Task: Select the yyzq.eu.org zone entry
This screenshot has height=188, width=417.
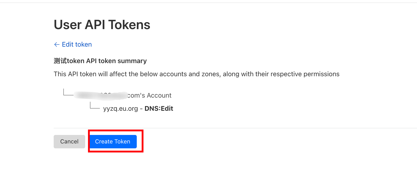Action: click(x=121, y=109)
